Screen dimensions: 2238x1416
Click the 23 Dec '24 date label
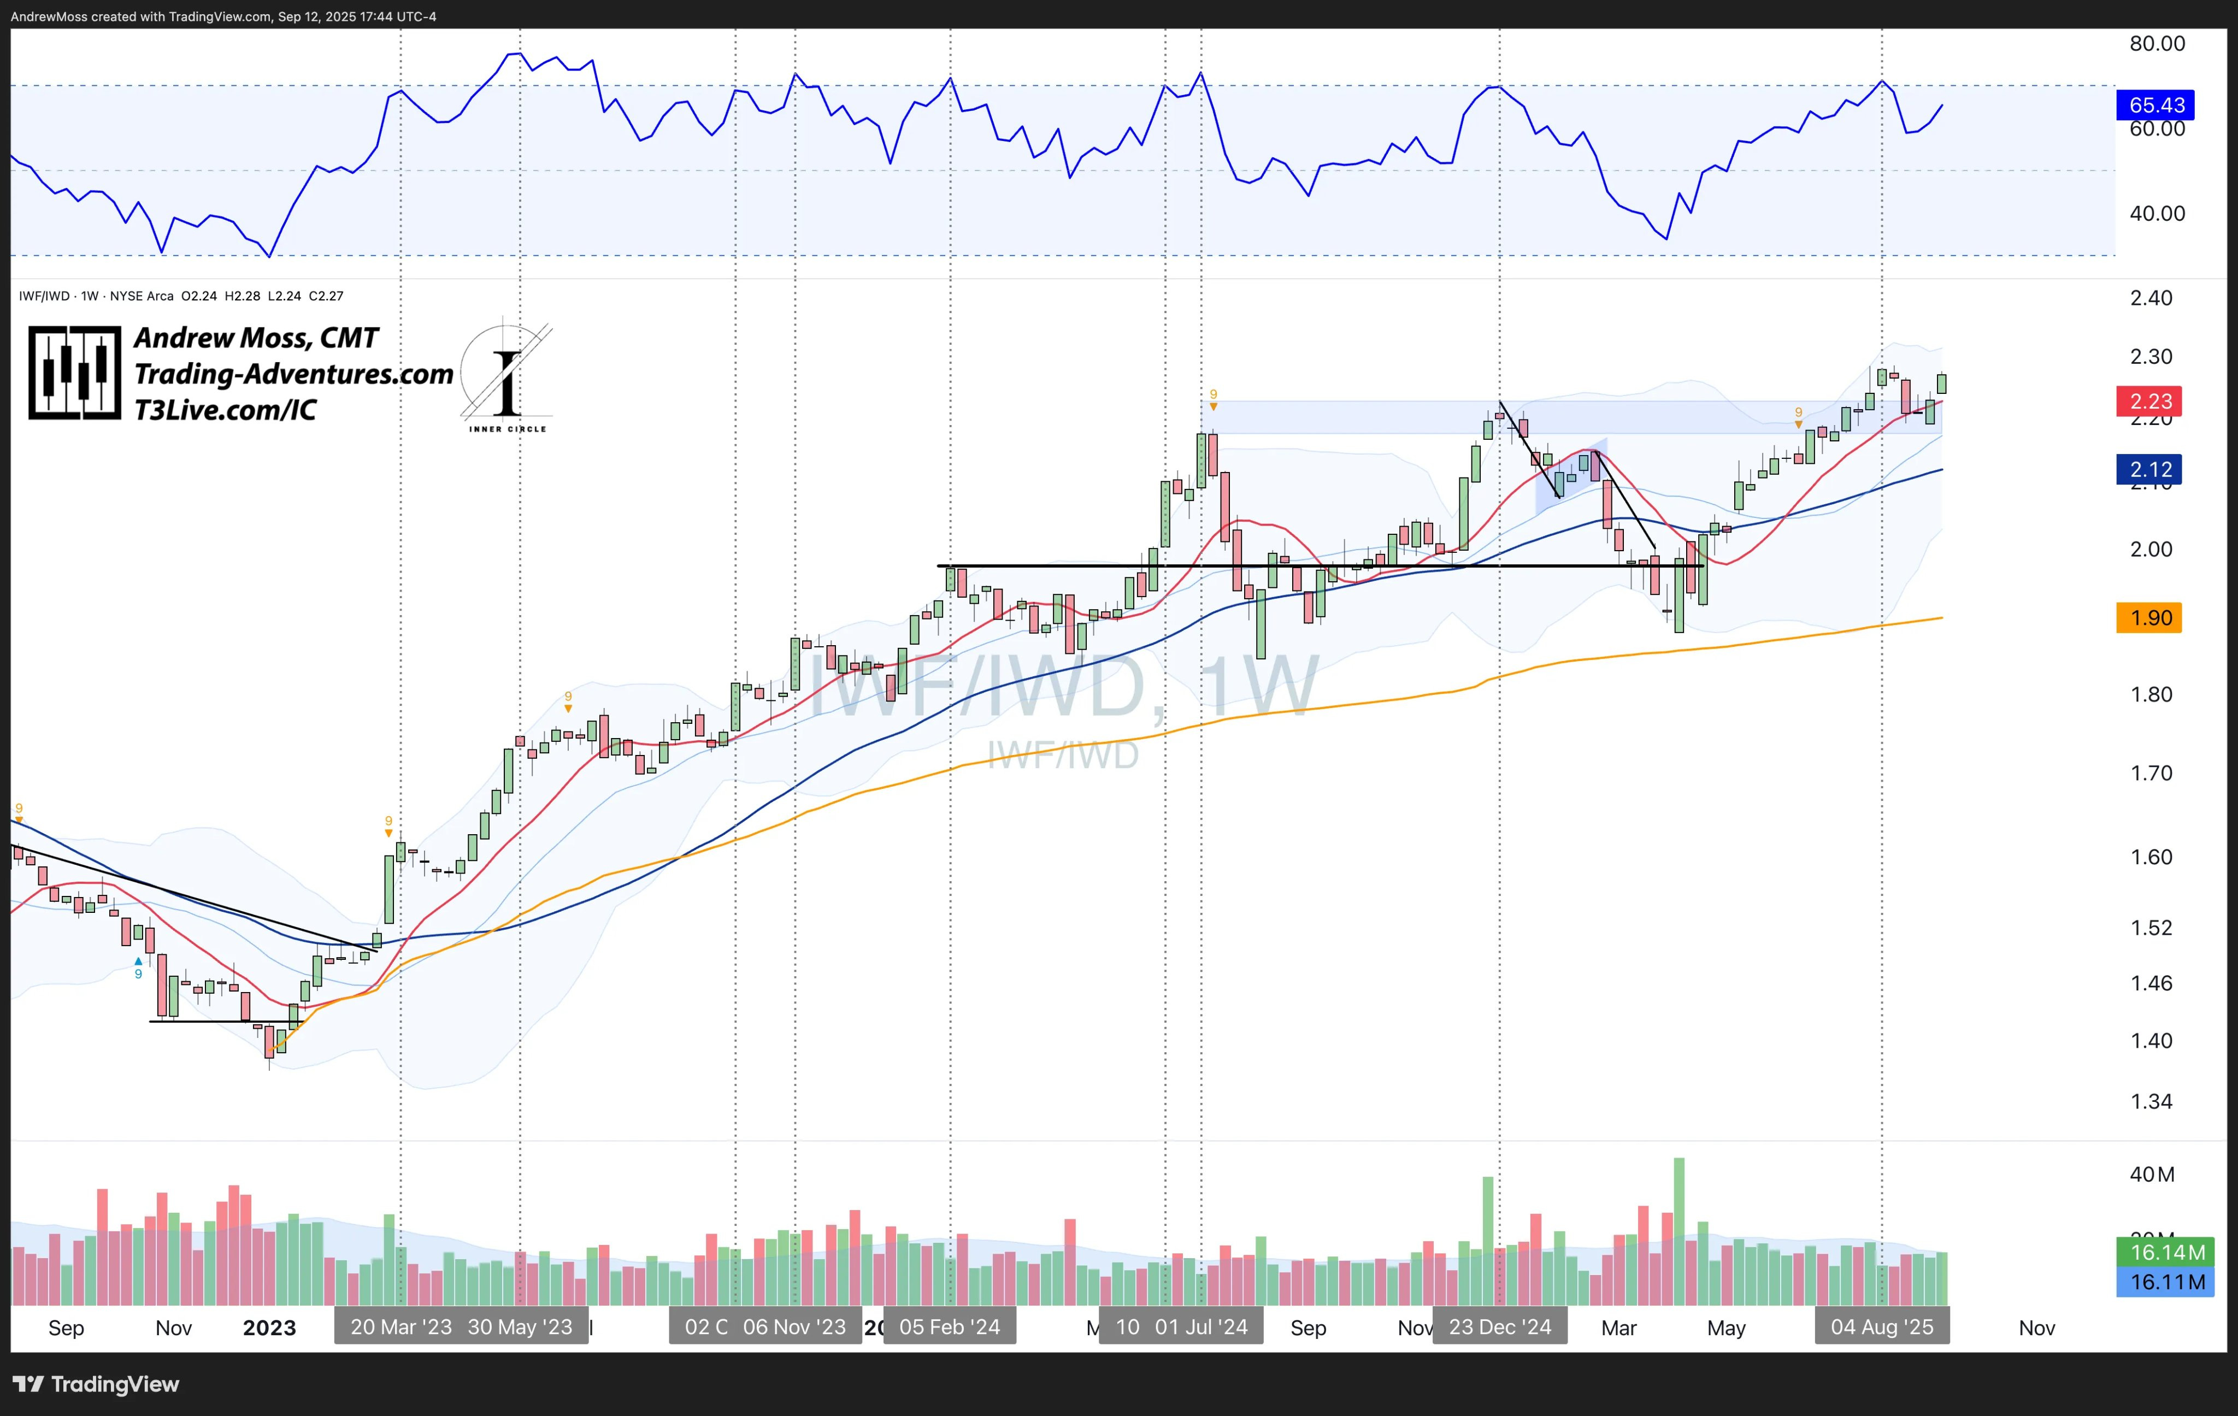point(1499,1327)
